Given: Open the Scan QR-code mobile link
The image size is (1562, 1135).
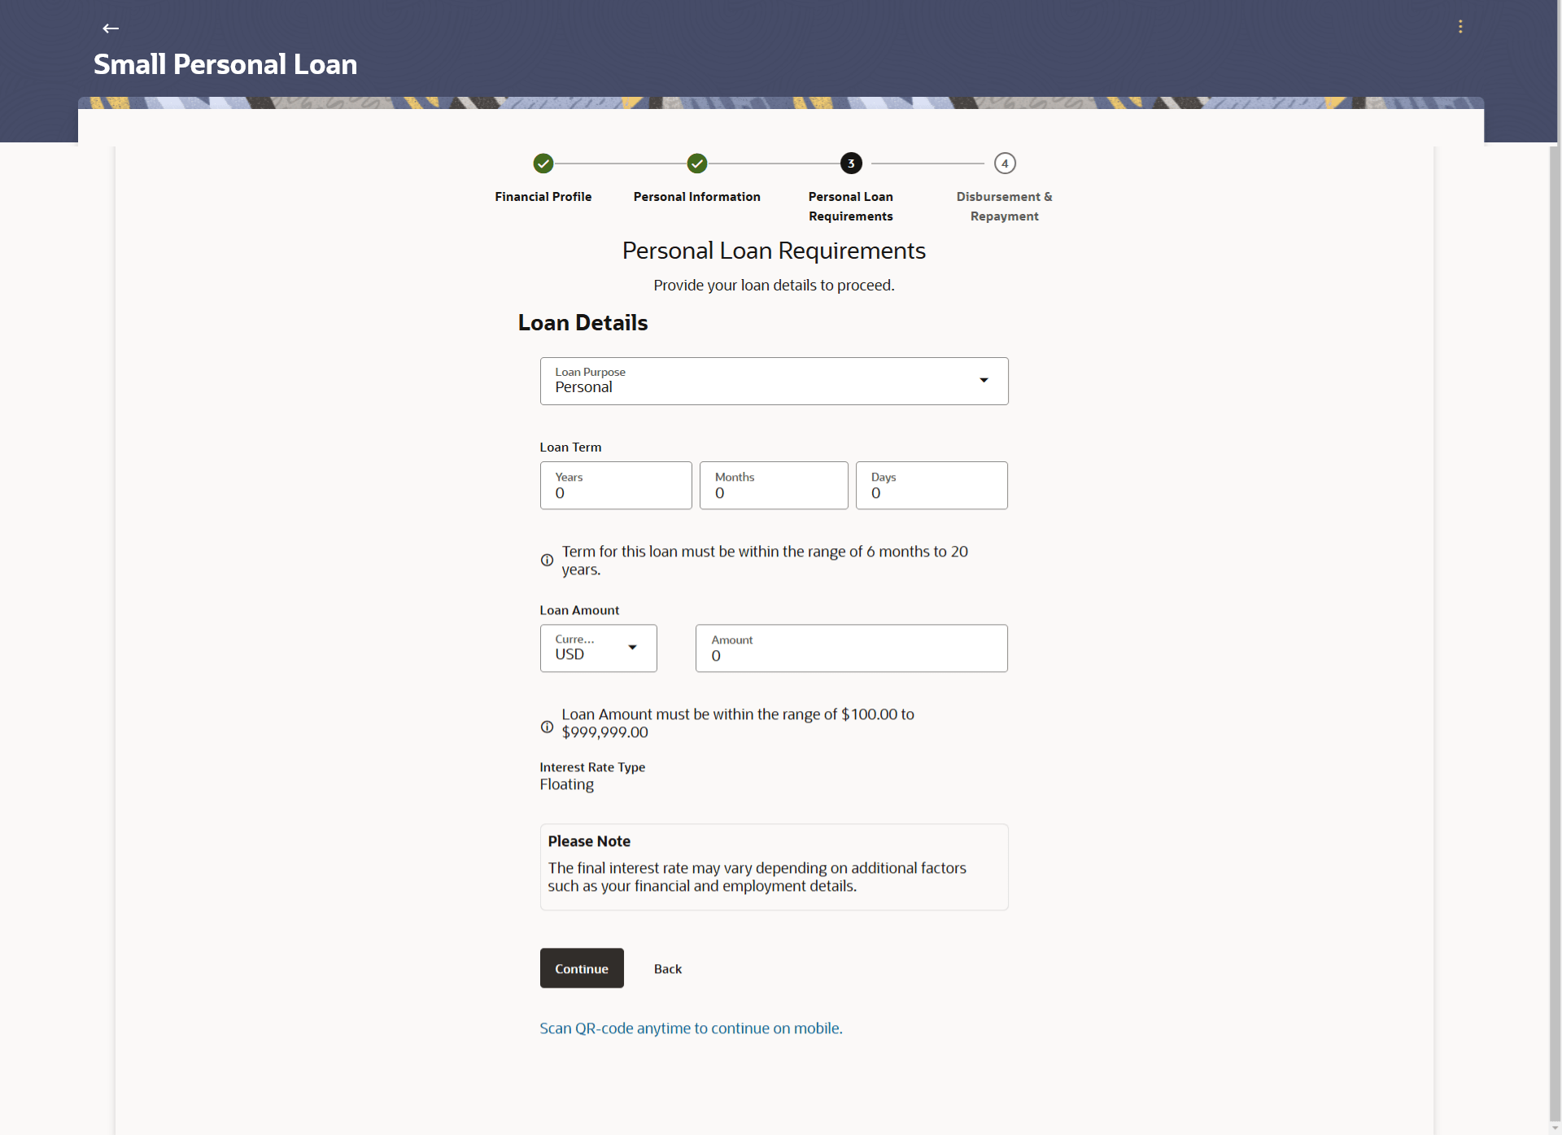Looking at the screenshot, I should click(691, 1028).
